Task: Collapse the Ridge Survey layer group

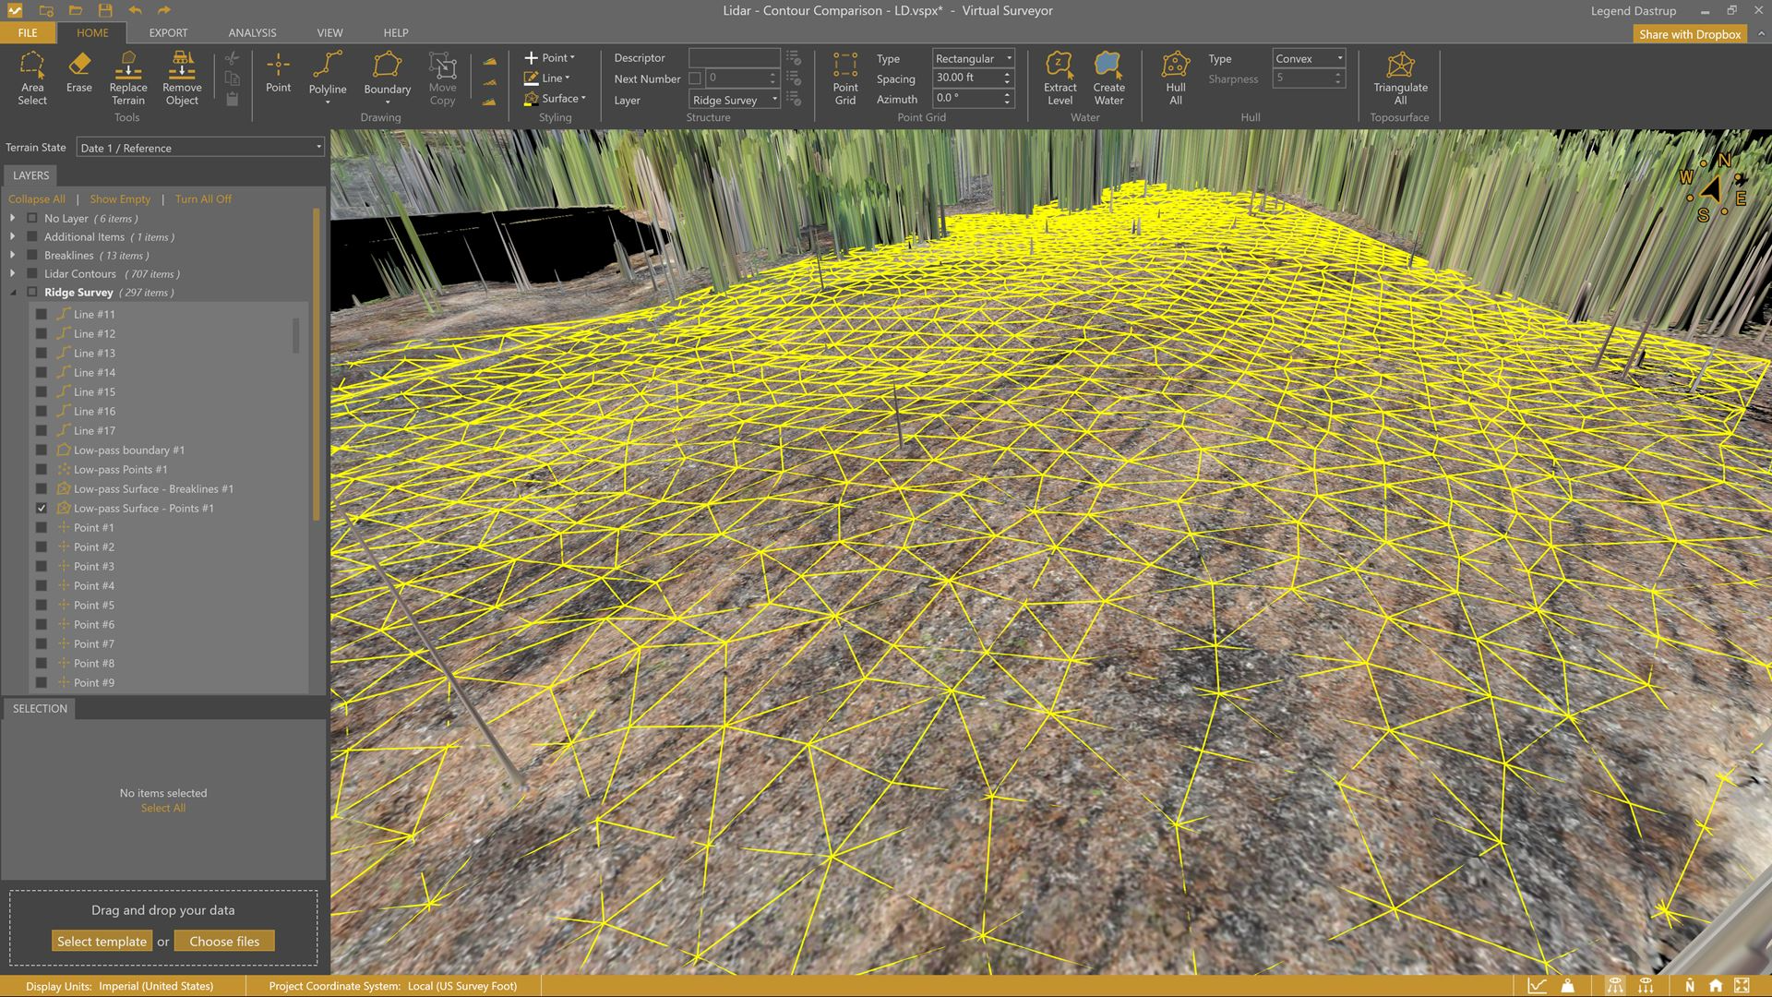Action: [13, 292]
